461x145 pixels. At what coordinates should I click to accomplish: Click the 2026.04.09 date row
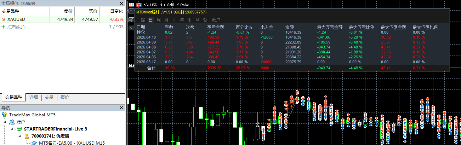click(146, 42)
